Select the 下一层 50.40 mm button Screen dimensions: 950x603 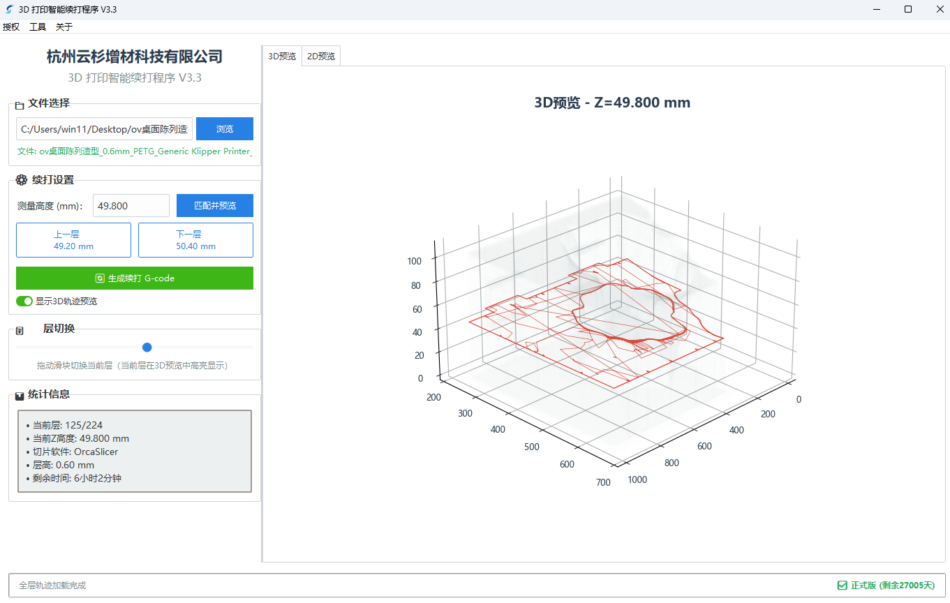click(x=195, y=239)
